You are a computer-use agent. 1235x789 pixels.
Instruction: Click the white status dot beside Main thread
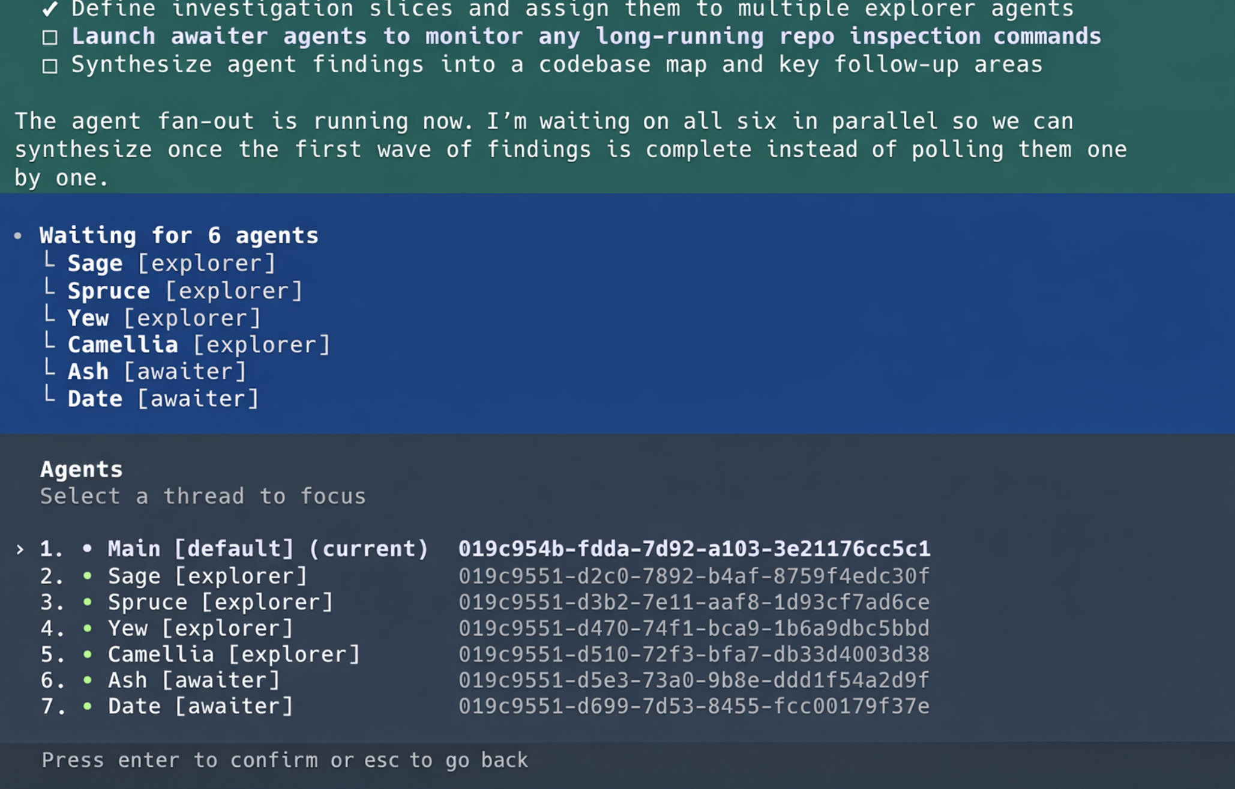click(88, 548)
